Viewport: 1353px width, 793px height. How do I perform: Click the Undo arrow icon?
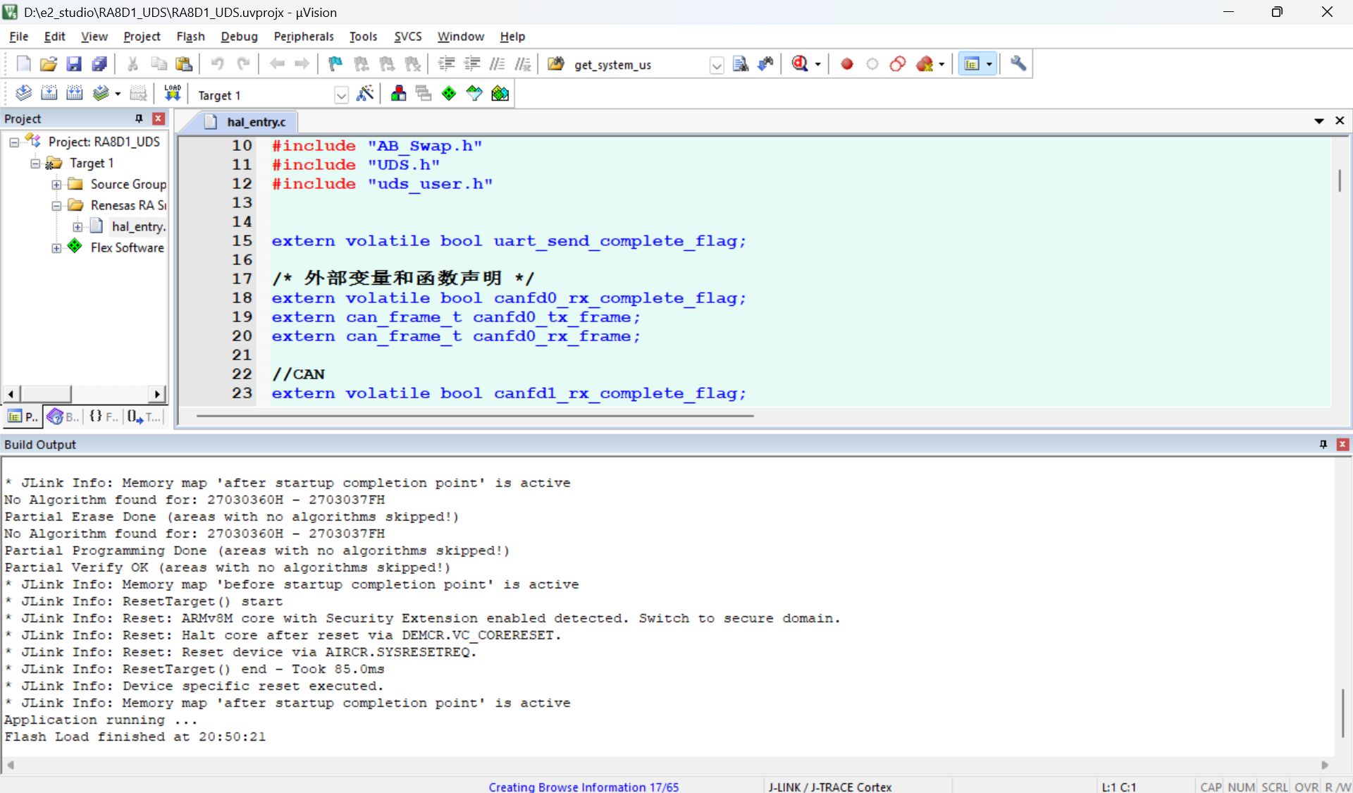click(217, 64)
